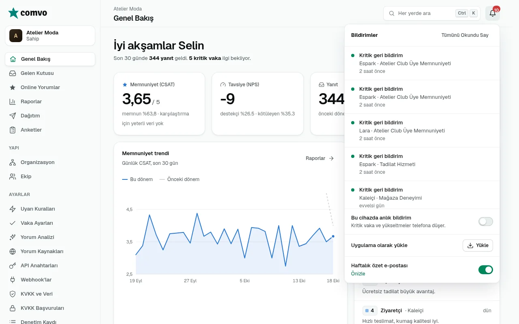
Task: Enable the Bu cihazda anlık bildirim switch
Action: (486, 222)
